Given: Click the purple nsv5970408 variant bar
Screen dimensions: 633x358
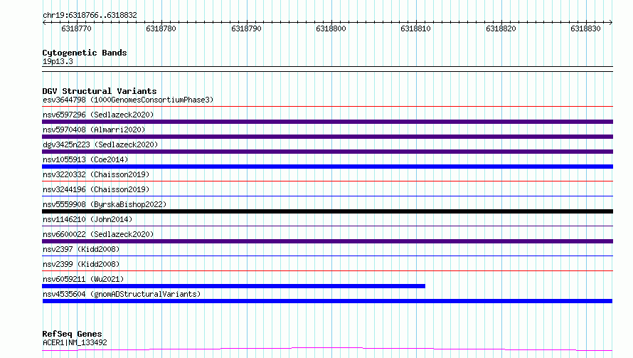Looking at the screenshot, I should click(x=327, y=137).
